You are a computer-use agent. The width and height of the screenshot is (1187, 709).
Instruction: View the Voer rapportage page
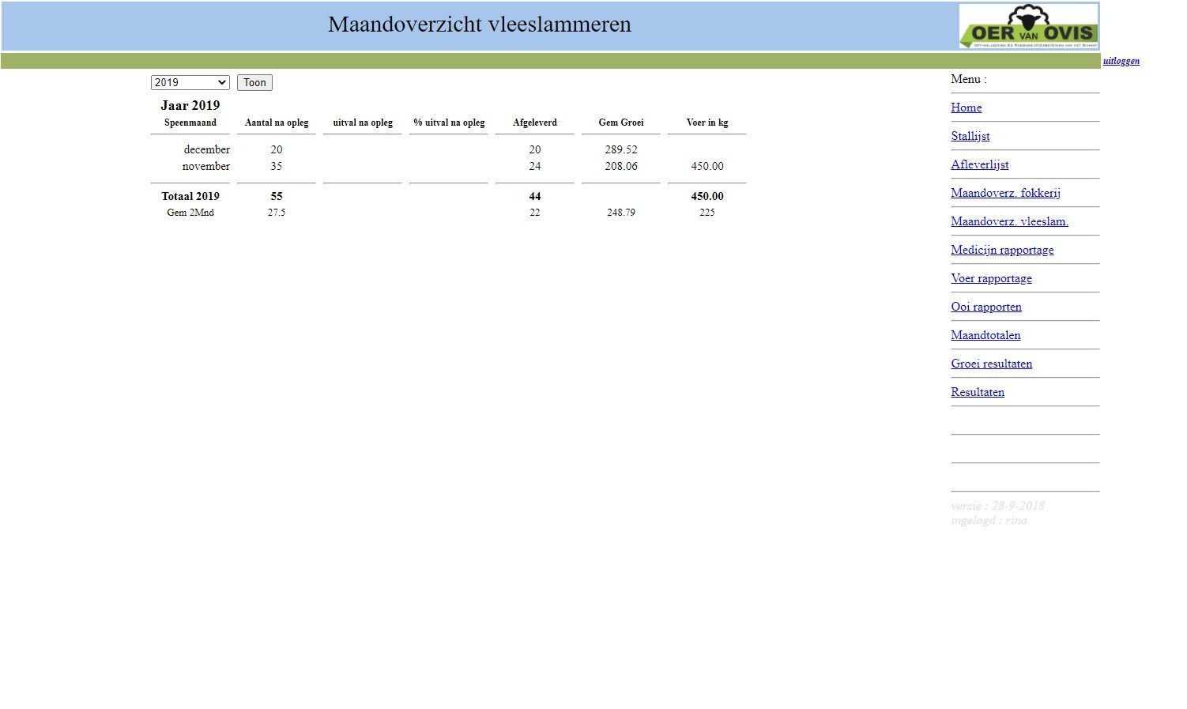pos(991,278)
